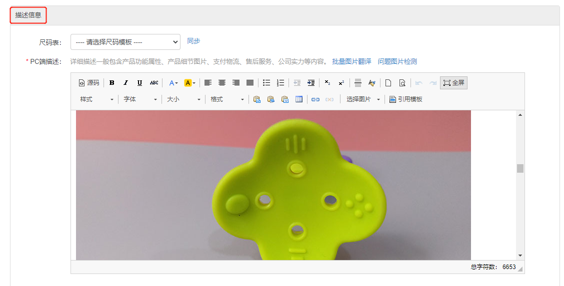Open the 样式 style dropdown
The width and height of the screenshot is (564, 286).
pos(97,99)
